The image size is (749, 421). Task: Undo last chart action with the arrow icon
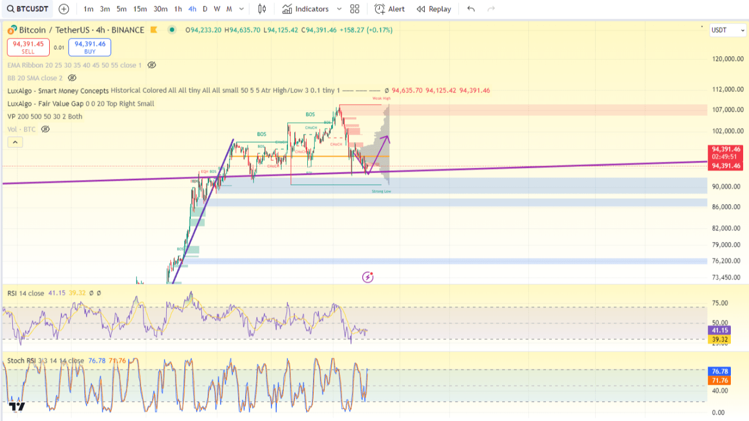(x=471, y=9)
